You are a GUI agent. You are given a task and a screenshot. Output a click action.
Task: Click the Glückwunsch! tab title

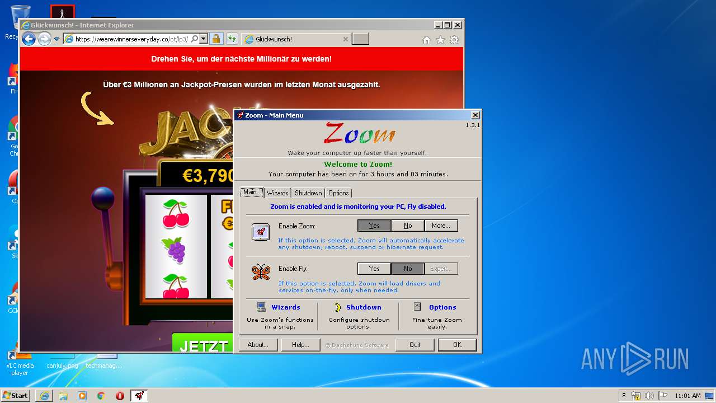pyautogui.click(x=274, y=39)
